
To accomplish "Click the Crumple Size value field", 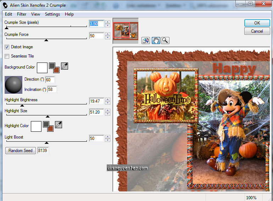I will click(97, 24).
